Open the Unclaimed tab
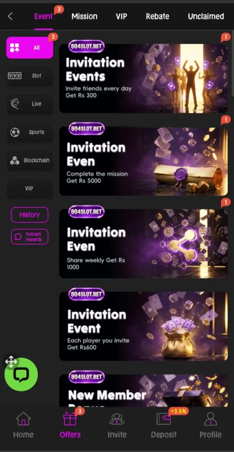Image resolution: width=234 pixels, height=452 pixels. pyautogui.click(x=206, y=16)
